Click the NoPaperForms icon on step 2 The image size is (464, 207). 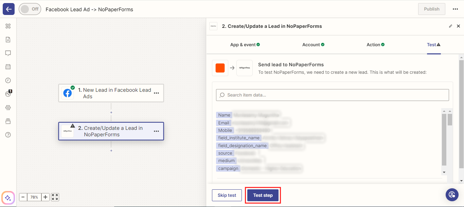tap(68, 131)
